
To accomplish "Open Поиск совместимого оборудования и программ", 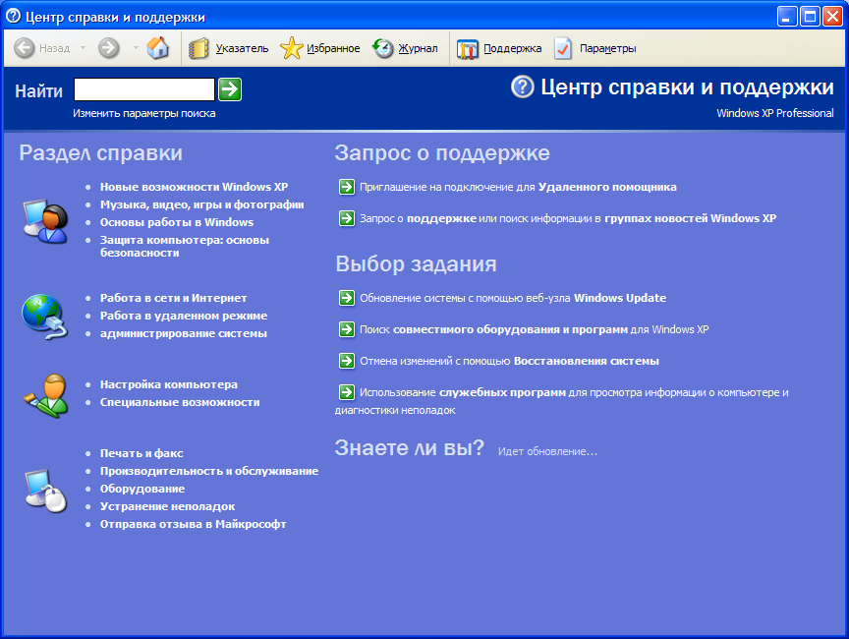I will pyautogui.click(x=534, y=329).
